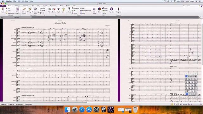Select the quarter note on the Keypad
Screen dimensions: 203x114
pos(187,85)
